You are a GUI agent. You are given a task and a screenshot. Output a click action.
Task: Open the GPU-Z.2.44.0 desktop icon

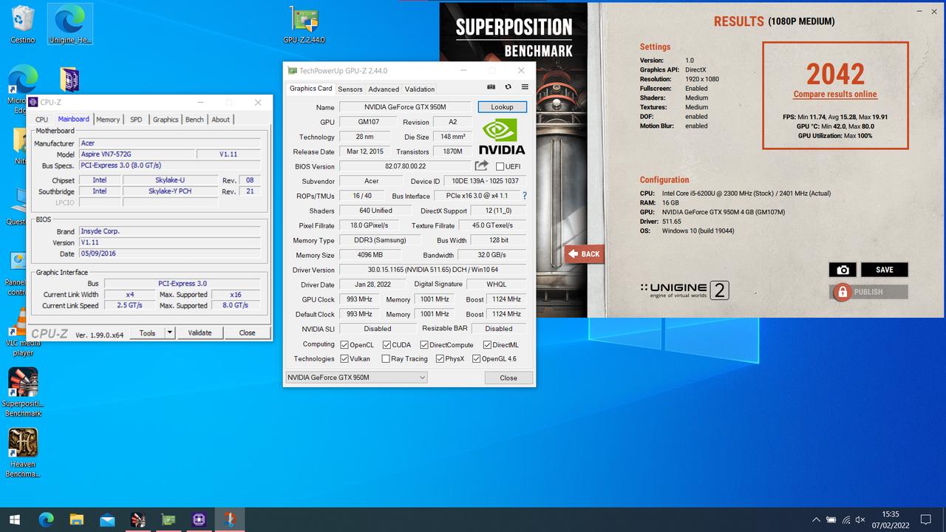[x=304, y=26]
